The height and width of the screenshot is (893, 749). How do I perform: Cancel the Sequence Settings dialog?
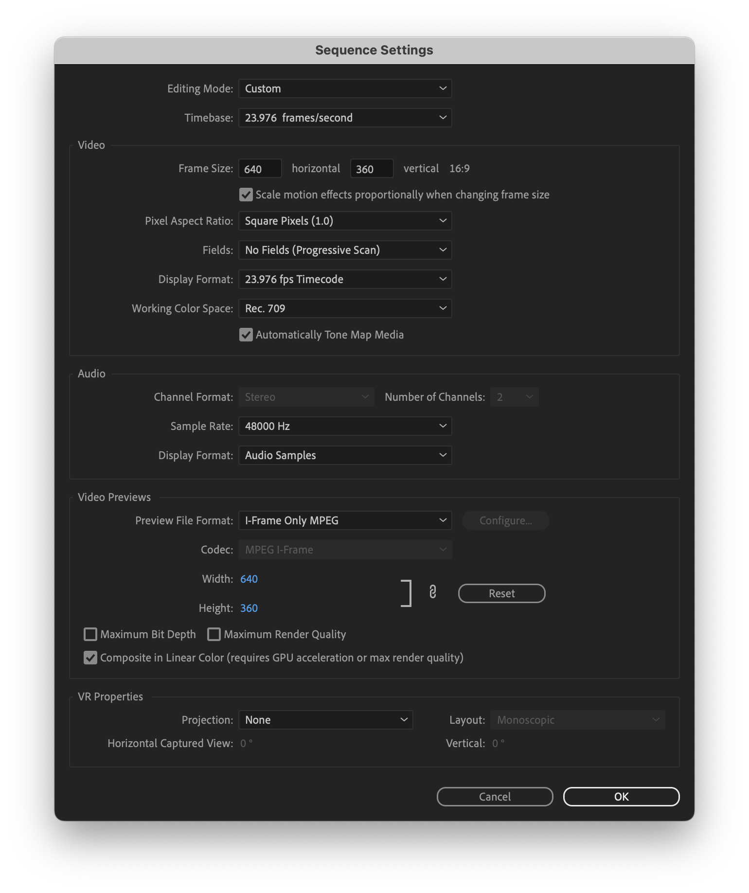pyautogui.click(x=495, y=797)
